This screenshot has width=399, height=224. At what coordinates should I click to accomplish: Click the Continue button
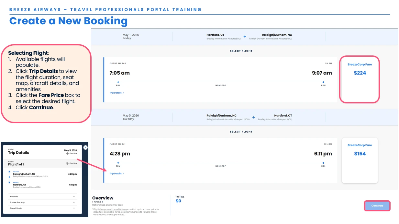tap(377, 206)
